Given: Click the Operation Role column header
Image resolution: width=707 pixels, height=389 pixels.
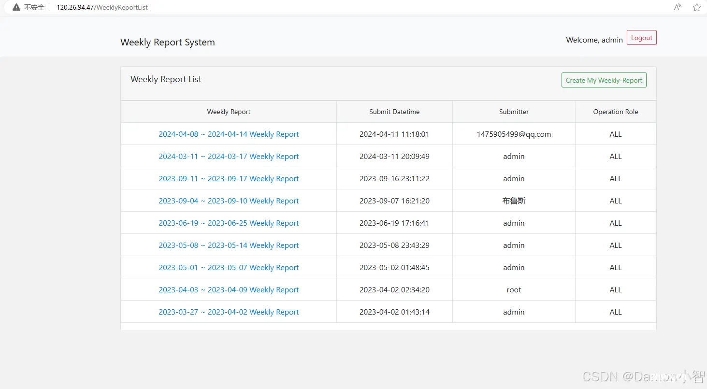Looking at the screenshot, I should coord(616,112).
